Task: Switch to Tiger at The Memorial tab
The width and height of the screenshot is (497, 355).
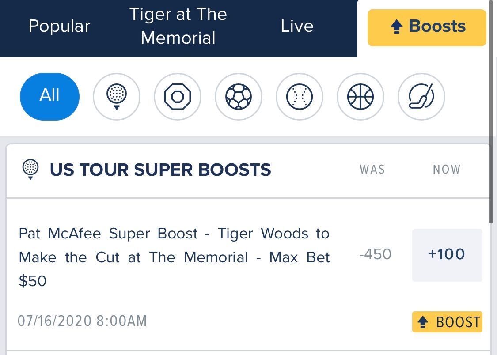Action: coord(178,26)
